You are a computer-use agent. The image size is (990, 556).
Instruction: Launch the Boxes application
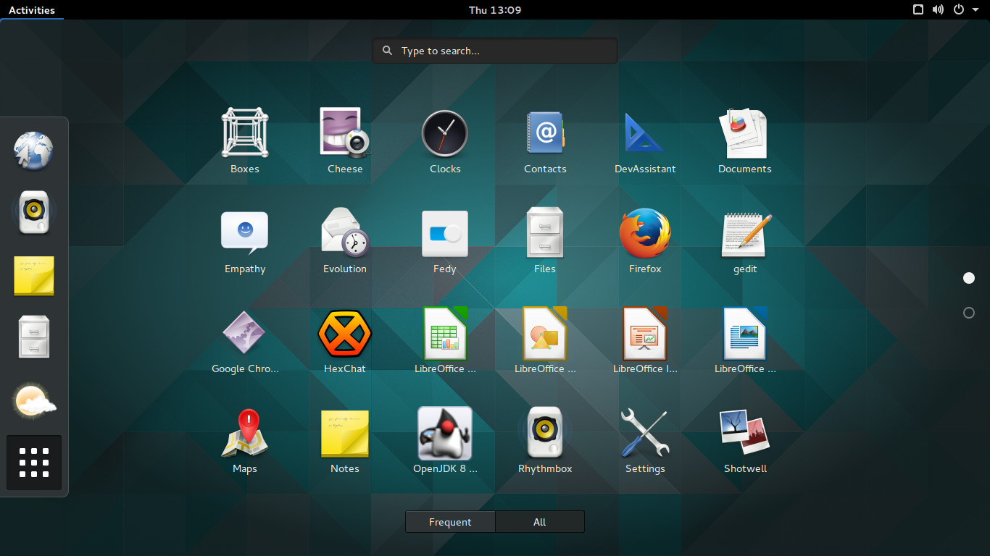coord(245,133)
